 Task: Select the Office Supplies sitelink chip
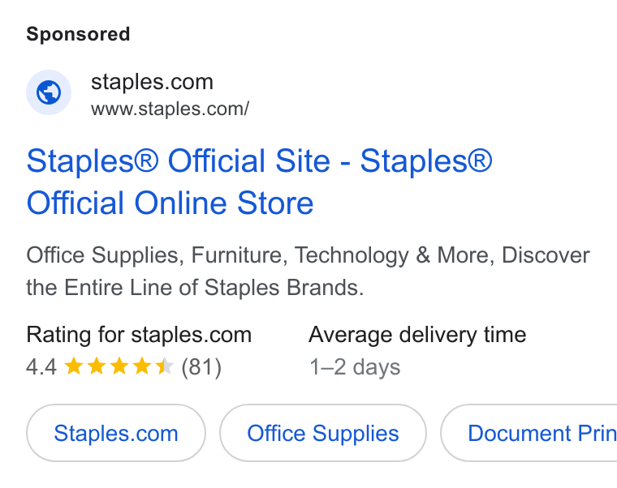point(323,433)
